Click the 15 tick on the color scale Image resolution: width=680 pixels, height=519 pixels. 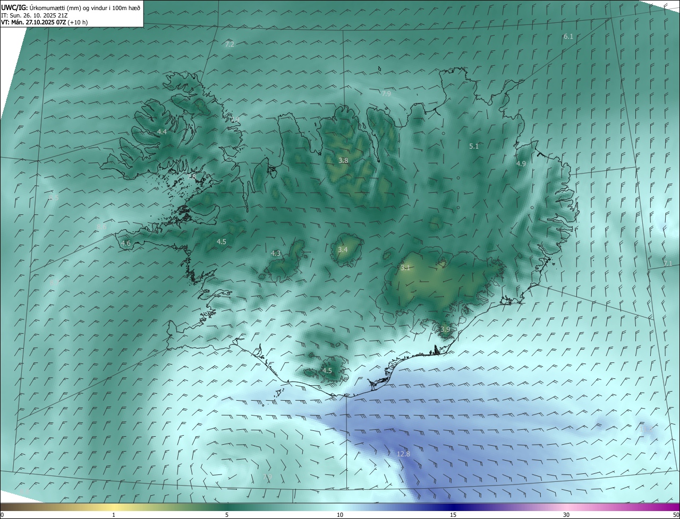click(453, 515)
